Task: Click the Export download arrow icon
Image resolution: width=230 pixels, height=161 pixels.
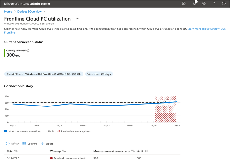Action: click(x=42, y=143)
